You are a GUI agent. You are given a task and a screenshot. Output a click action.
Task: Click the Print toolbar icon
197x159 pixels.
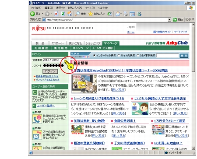coord(125,14)
